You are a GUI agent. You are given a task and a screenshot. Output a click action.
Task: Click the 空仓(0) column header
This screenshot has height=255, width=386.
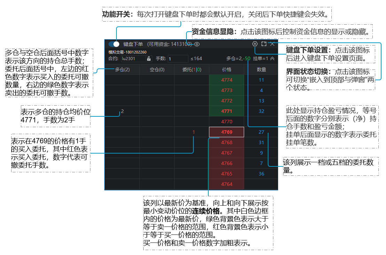click(x=157, y=69)
